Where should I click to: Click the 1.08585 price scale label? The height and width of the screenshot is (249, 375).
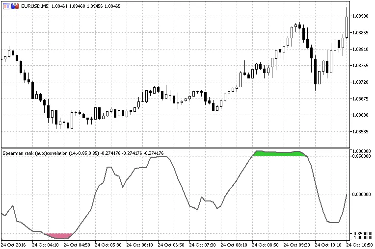click(360, 132)
